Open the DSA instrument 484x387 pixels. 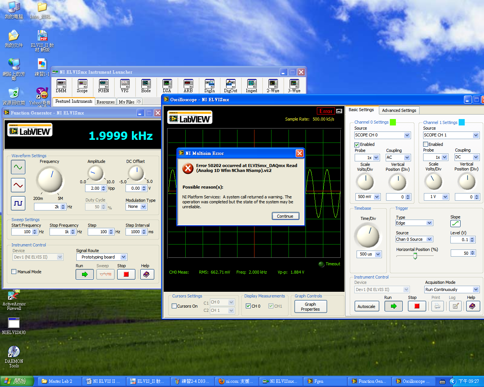click(167, 86)
